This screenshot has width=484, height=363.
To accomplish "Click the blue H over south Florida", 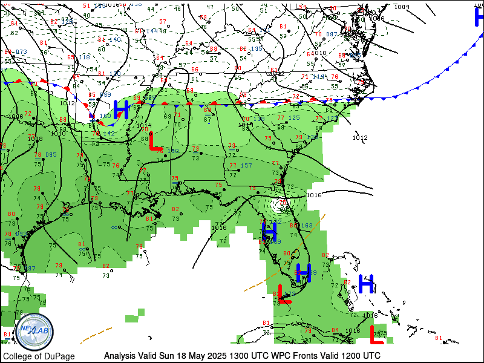I will pos(304,273).
